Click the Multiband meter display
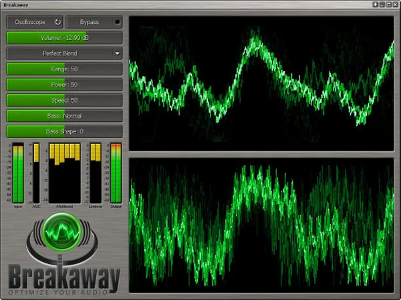 coord(65,173)
